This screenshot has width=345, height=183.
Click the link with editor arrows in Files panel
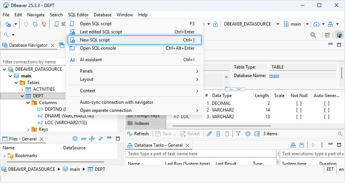(101, 139)
